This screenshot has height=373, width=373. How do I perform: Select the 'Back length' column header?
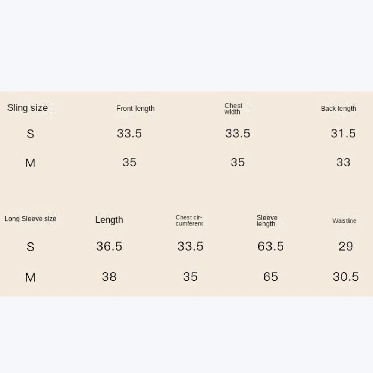(x=338, y=109)
